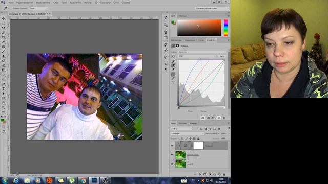Open the curves preset dropdown

pyautogui.click(x=202, y=52)
